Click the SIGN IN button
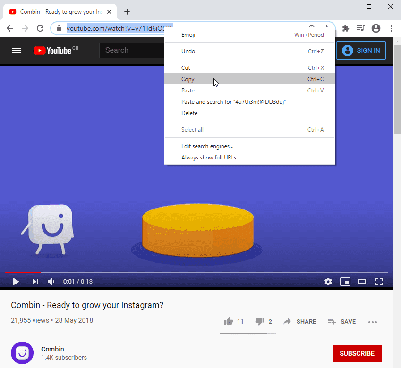This screenshot has width=401, height=368. (x=361, y=50)
